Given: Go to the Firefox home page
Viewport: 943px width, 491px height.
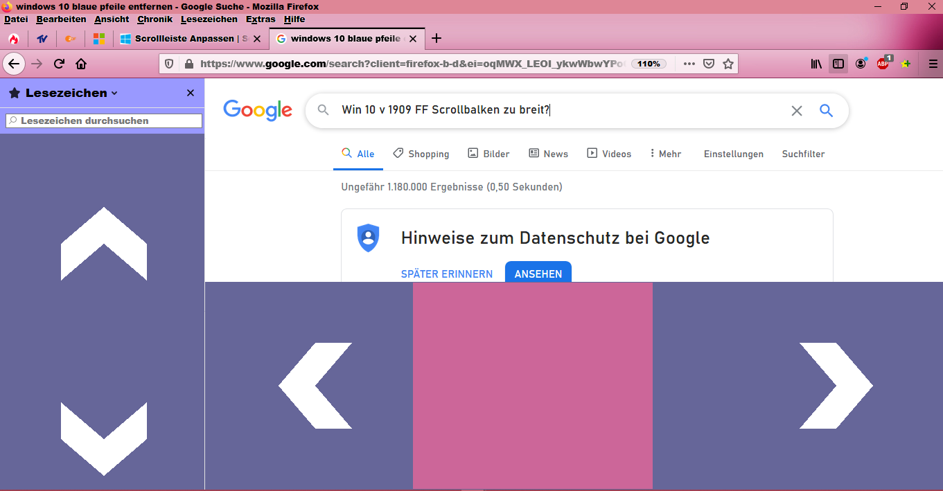Looking at the screenshot, I should tap(81, 64).
